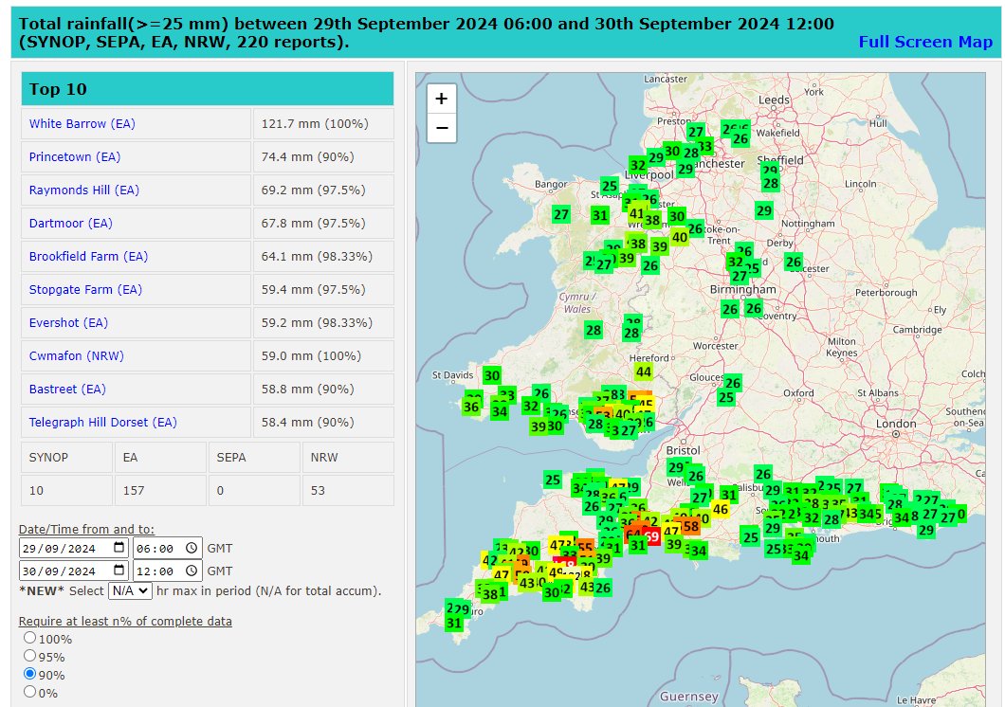Click the SYNOP column header cell
The image size is (1005, 707).
(x=66, y=457)
